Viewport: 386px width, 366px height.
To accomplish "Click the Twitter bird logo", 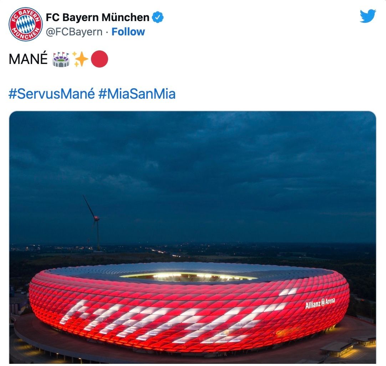I will (368, 16).
